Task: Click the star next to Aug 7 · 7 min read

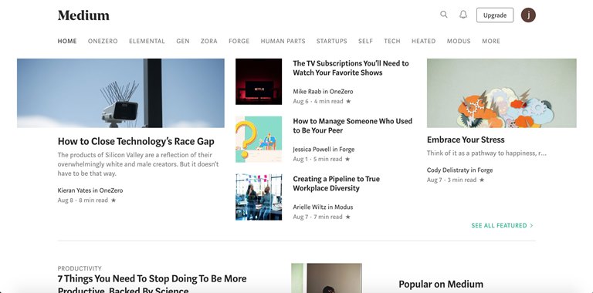Action: click(x=348, y=217)
